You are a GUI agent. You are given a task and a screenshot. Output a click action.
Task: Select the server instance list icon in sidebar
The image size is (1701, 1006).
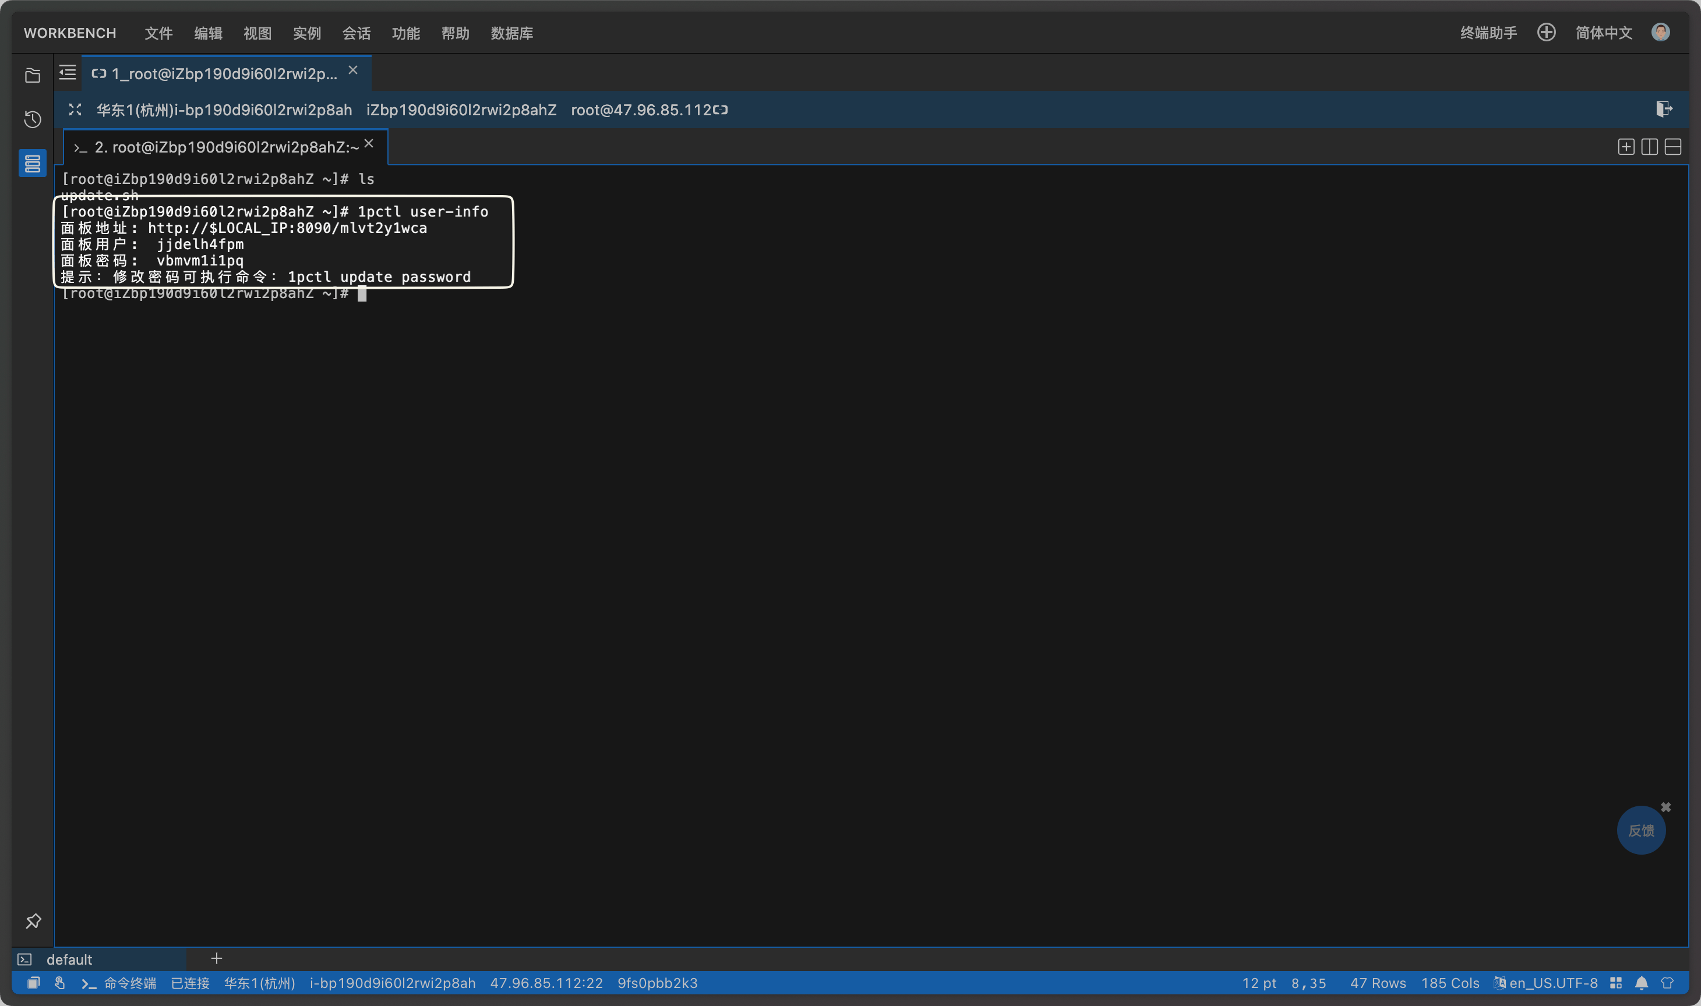(x=33, y=164)
